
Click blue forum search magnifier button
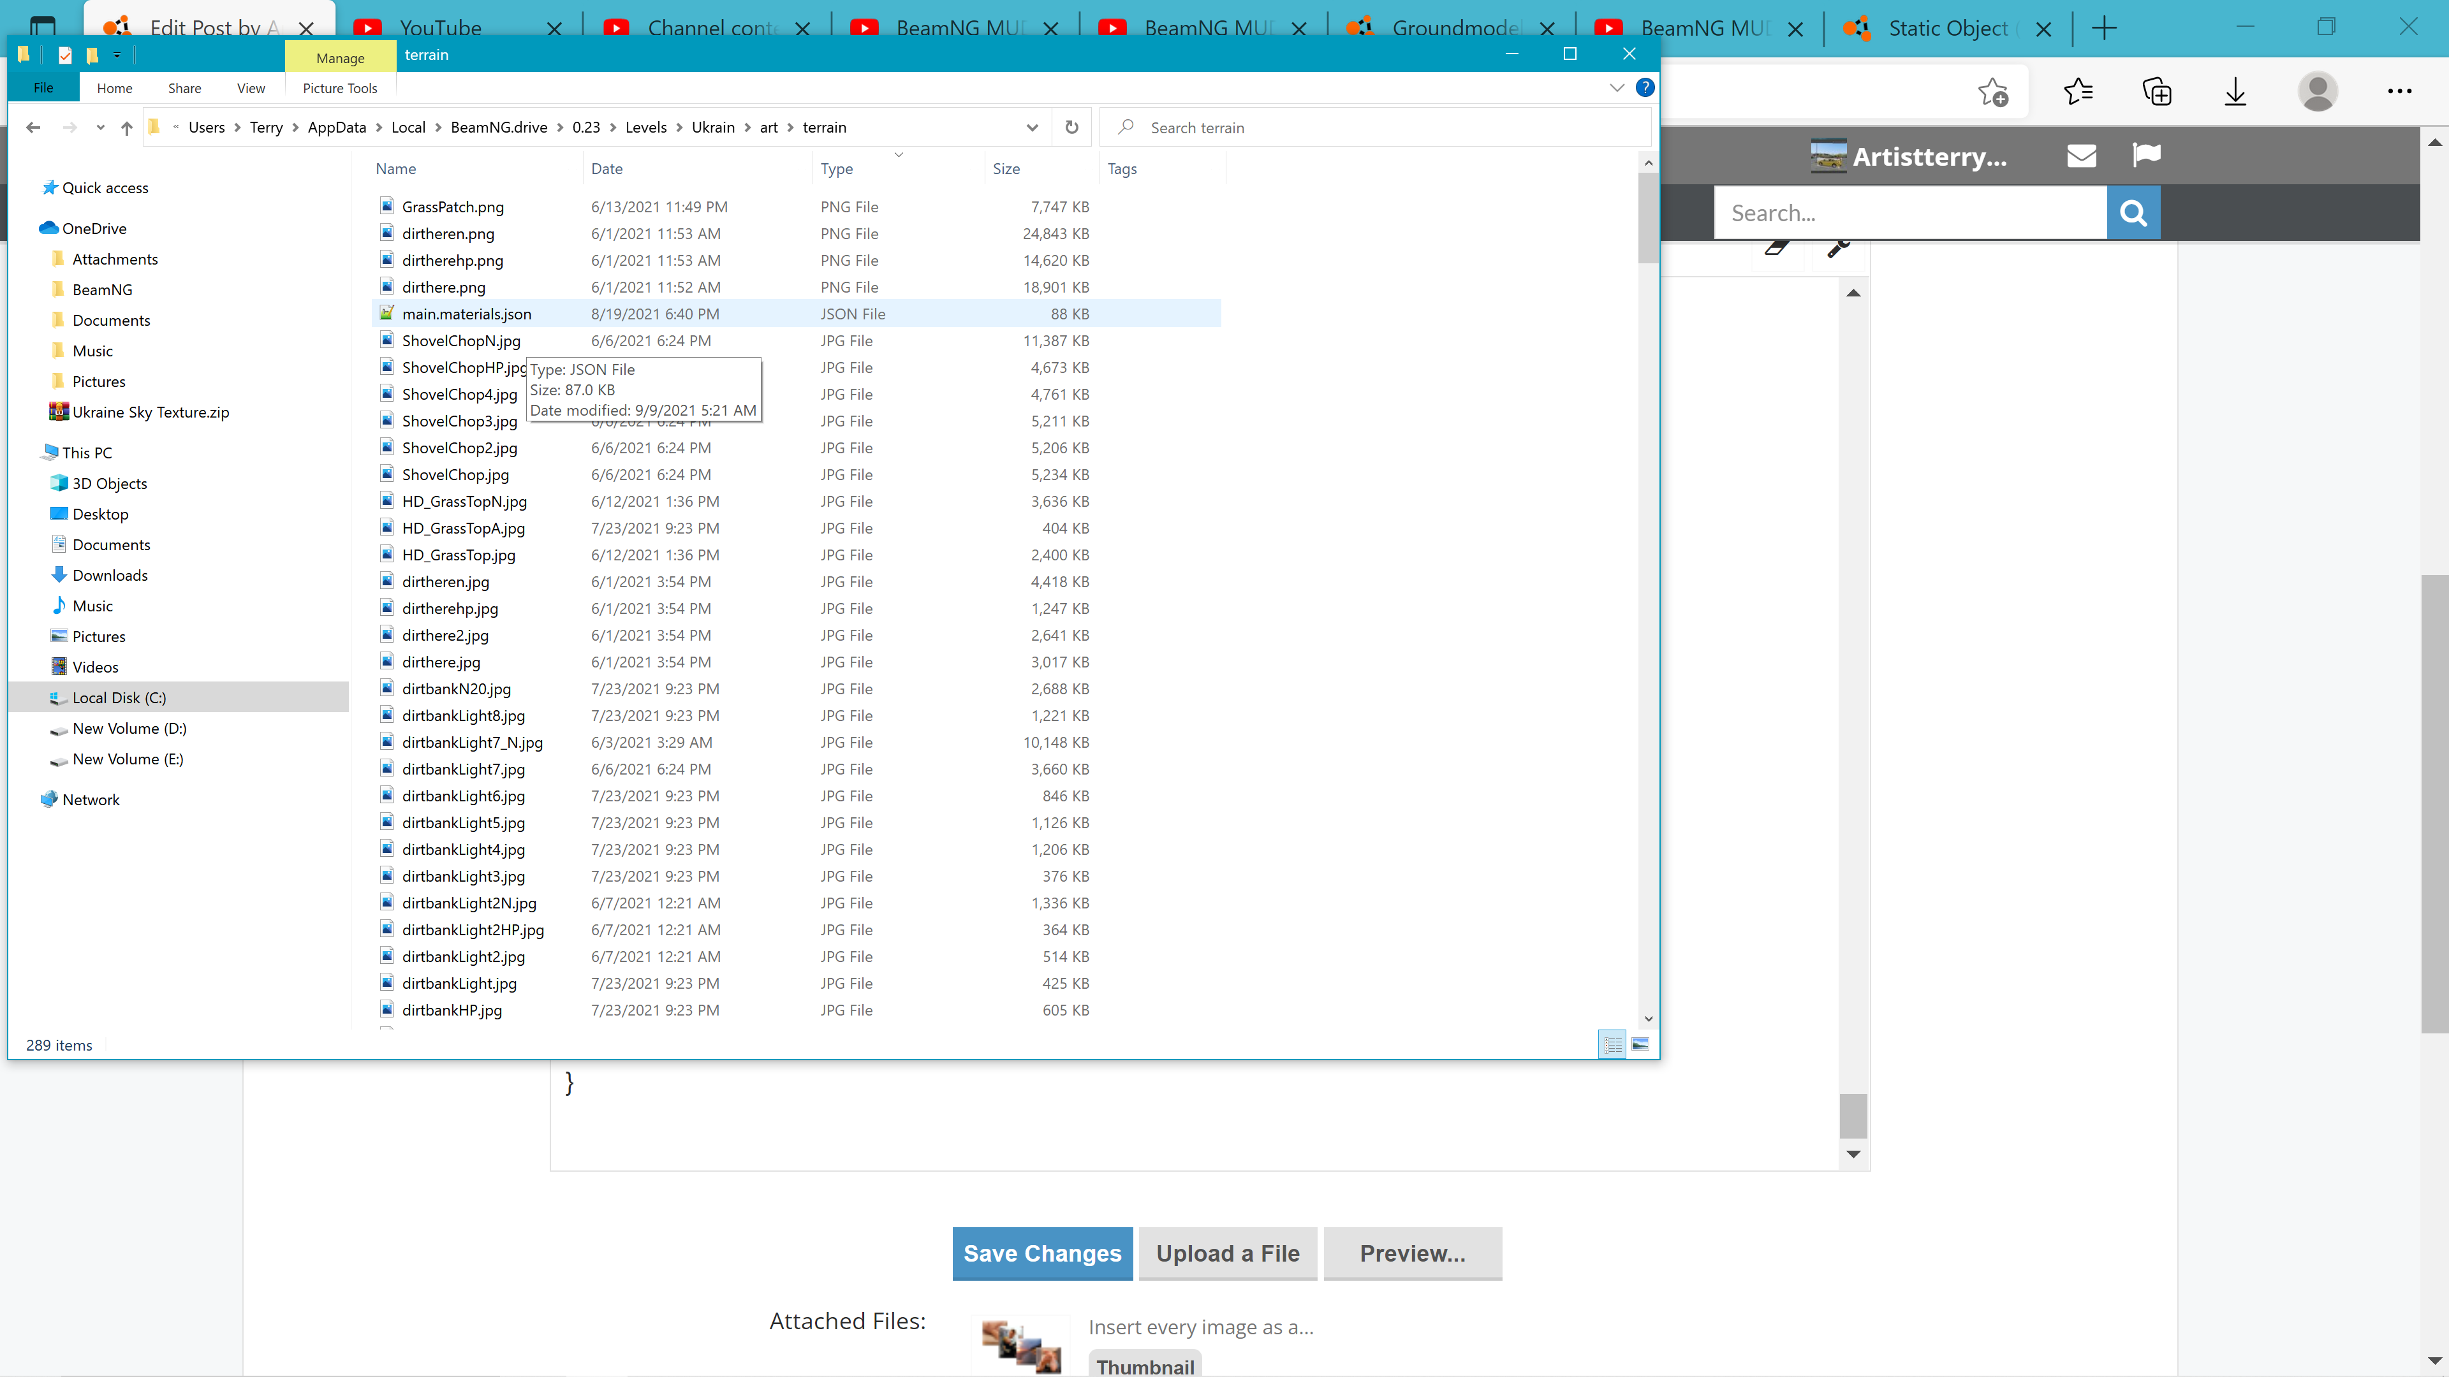(2133, 213)
